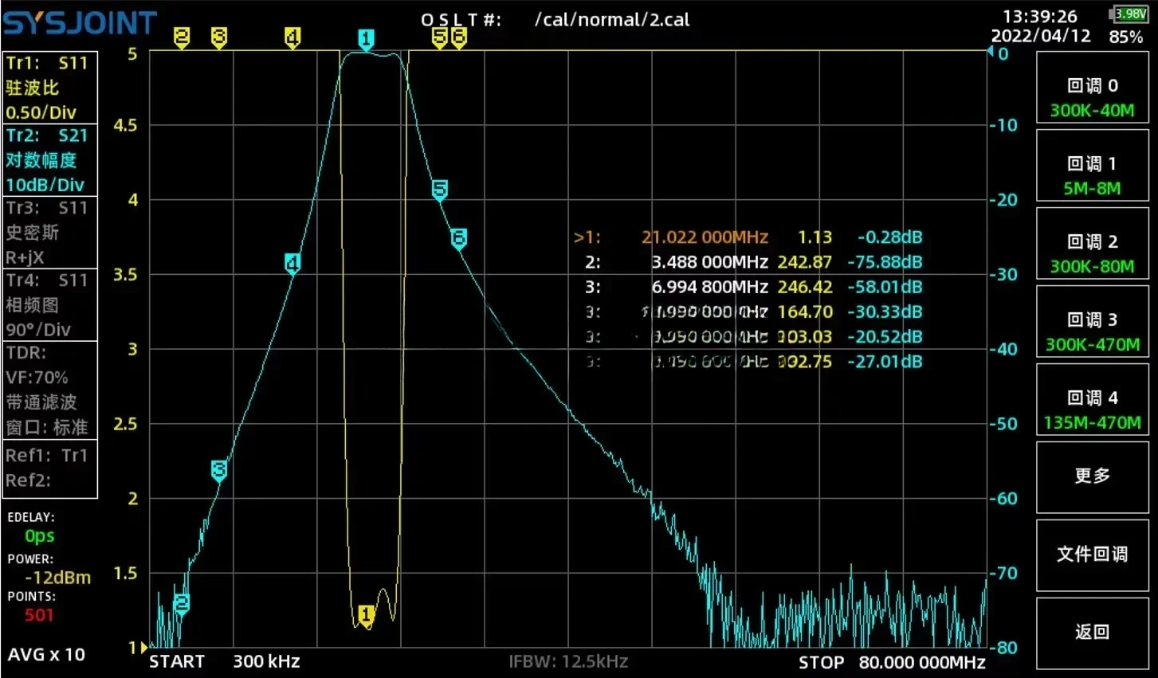The width and height of the screenshot is (1158, 678).
Task: Select cyan S21 marker 2 near noise floor
Action: [x=182, y=604]
